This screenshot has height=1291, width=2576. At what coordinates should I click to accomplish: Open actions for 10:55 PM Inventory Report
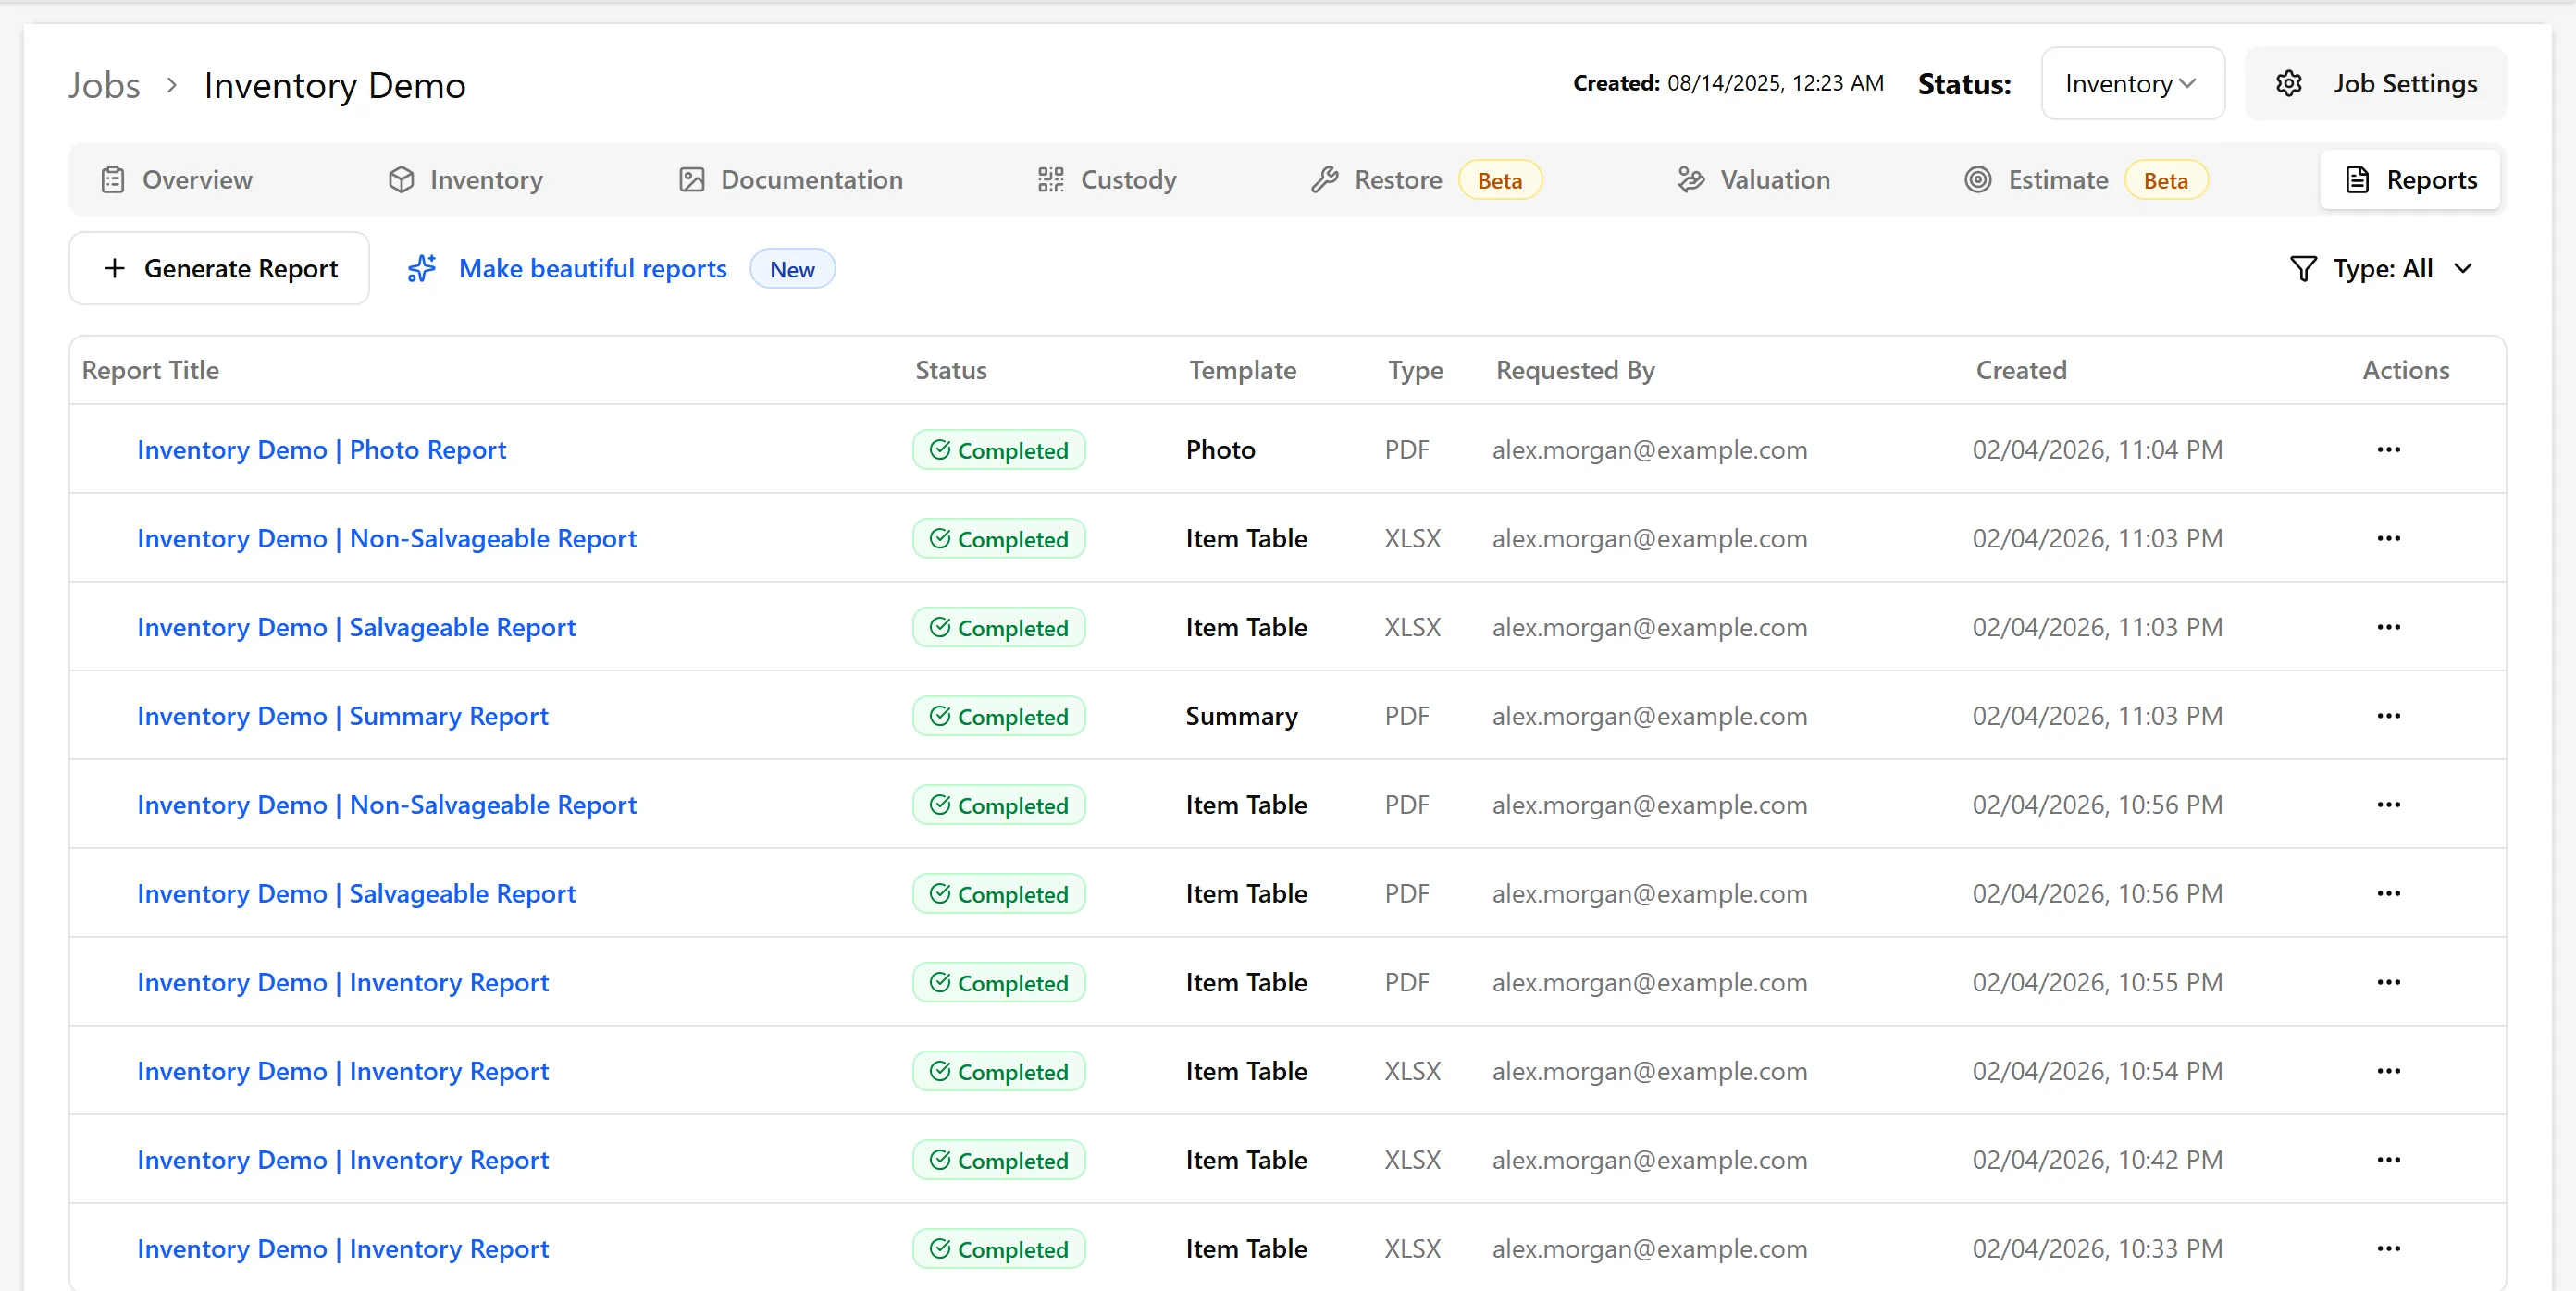coord(2388,982)
